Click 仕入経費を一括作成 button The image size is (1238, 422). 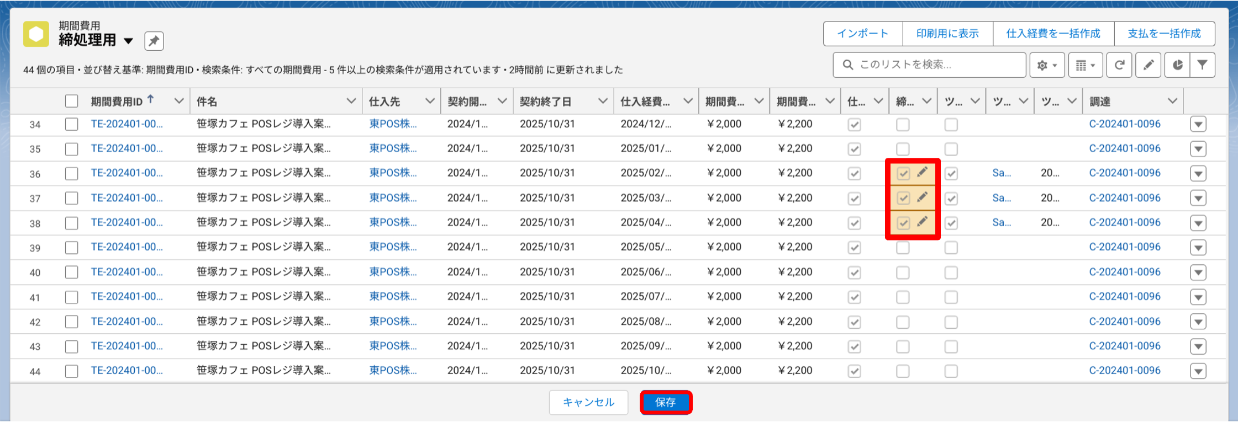click(x=1053, y=34)
